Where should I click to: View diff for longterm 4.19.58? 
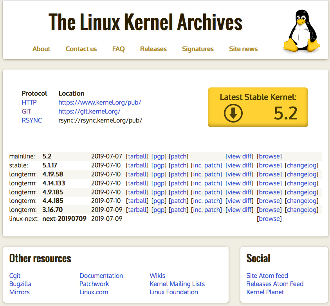(239, 174)
